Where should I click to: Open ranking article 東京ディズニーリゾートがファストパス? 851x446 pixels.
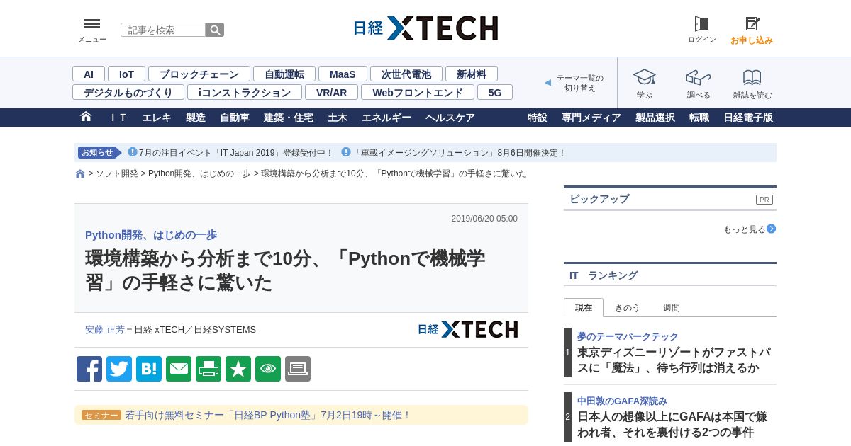click(x=673, y=360)
